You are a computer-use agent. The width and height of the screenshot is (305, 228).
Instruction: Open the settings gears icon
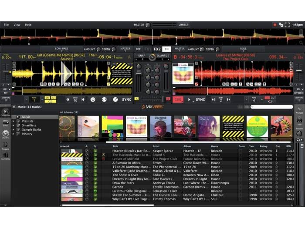tap(281, 25)
